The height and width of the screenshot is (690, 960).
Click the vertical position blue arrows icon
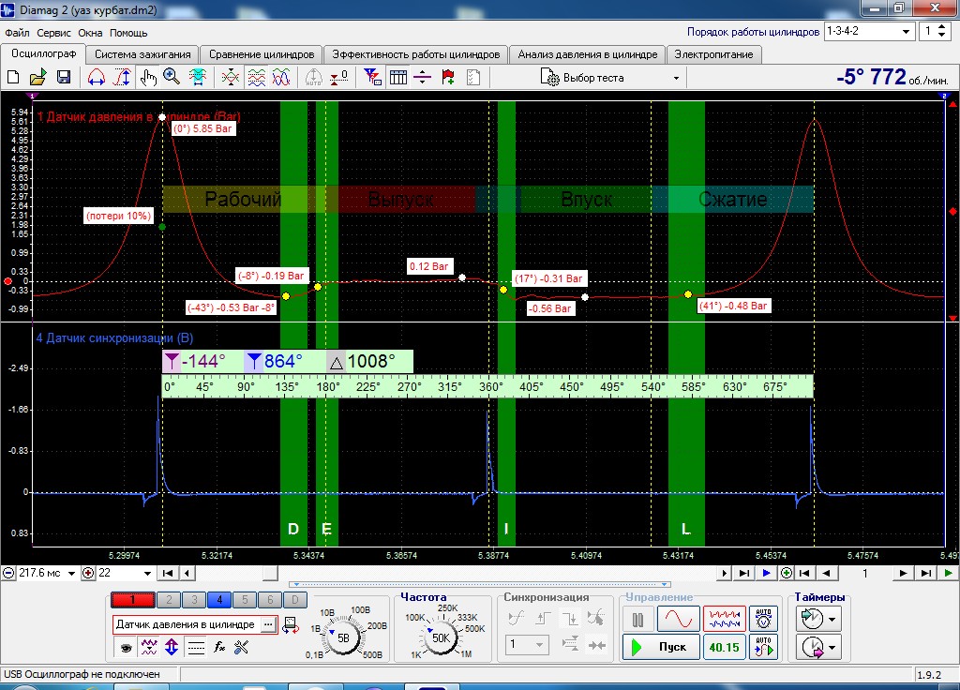(x=172, y=647)
